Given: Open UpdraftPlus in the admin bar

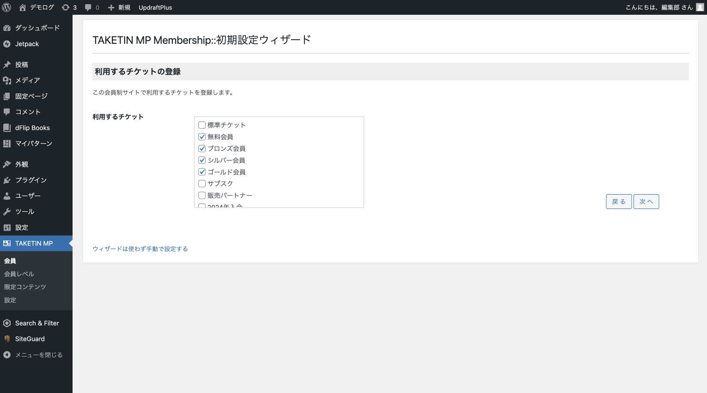Looking at the screenshot, I should (x=155, y=7).
